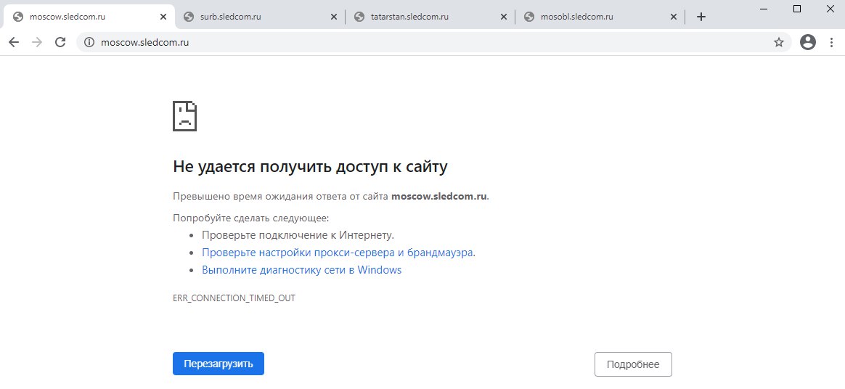Maximize the browser window

[797, 9]
